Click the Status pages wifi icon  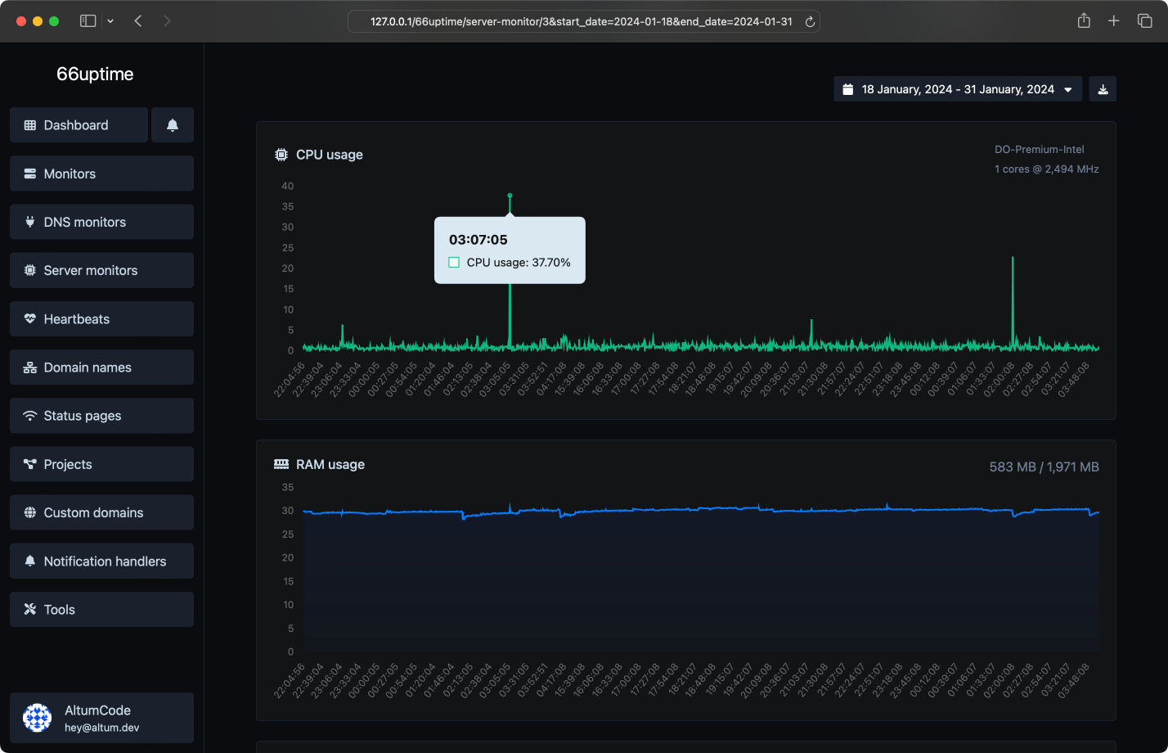(x=30, y=415)
